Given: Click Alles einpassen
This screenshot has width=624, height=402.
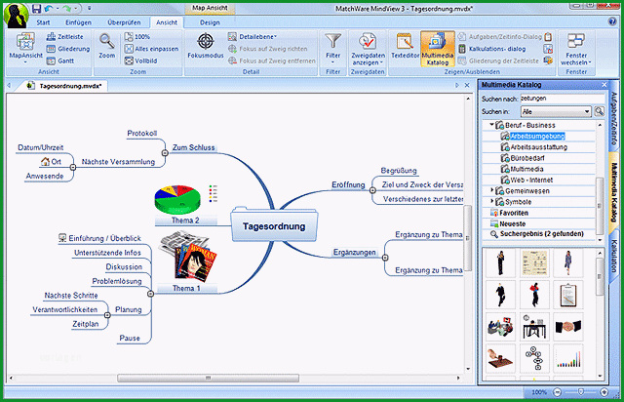Looking at the screenshot, I should pyautogui.click(x=151, y=49).
